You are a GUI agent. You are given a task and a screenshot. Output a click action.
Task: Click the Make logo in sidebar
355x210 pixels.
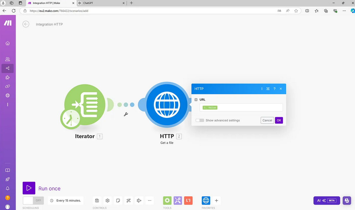click(8, 23)
